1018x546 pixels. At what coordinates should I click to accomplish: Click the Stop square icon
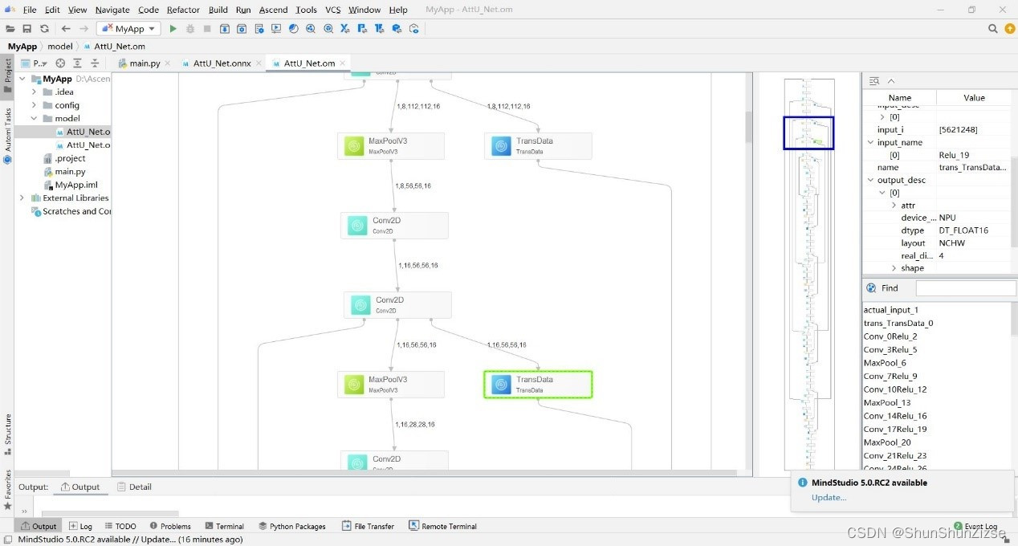click(x=207, y=28)
